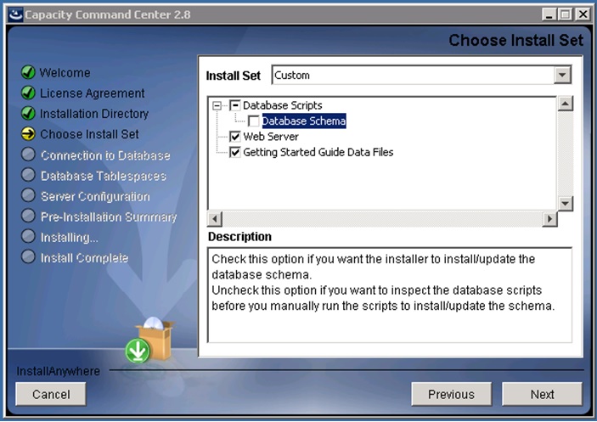Click the gray circle beside Database Tablespaces
597x422 pixels.
[x=28, y=175]
